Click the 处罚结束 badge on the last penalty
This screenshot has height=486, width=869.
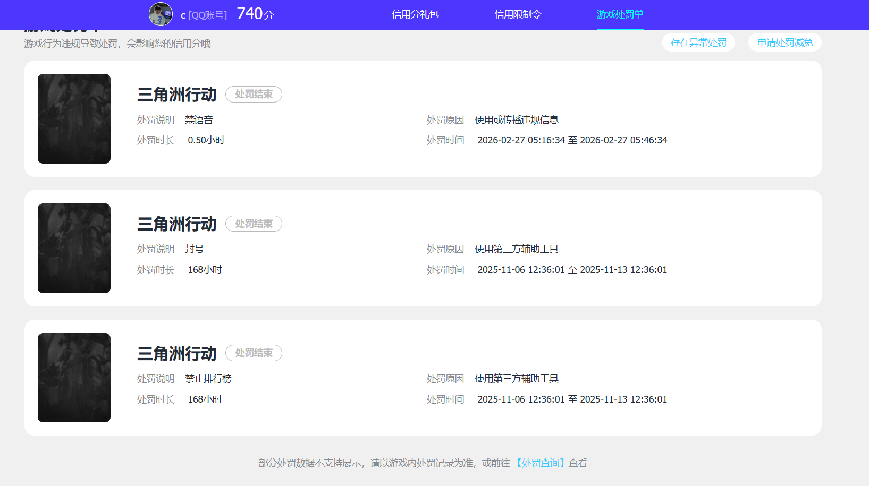point(254,353)
